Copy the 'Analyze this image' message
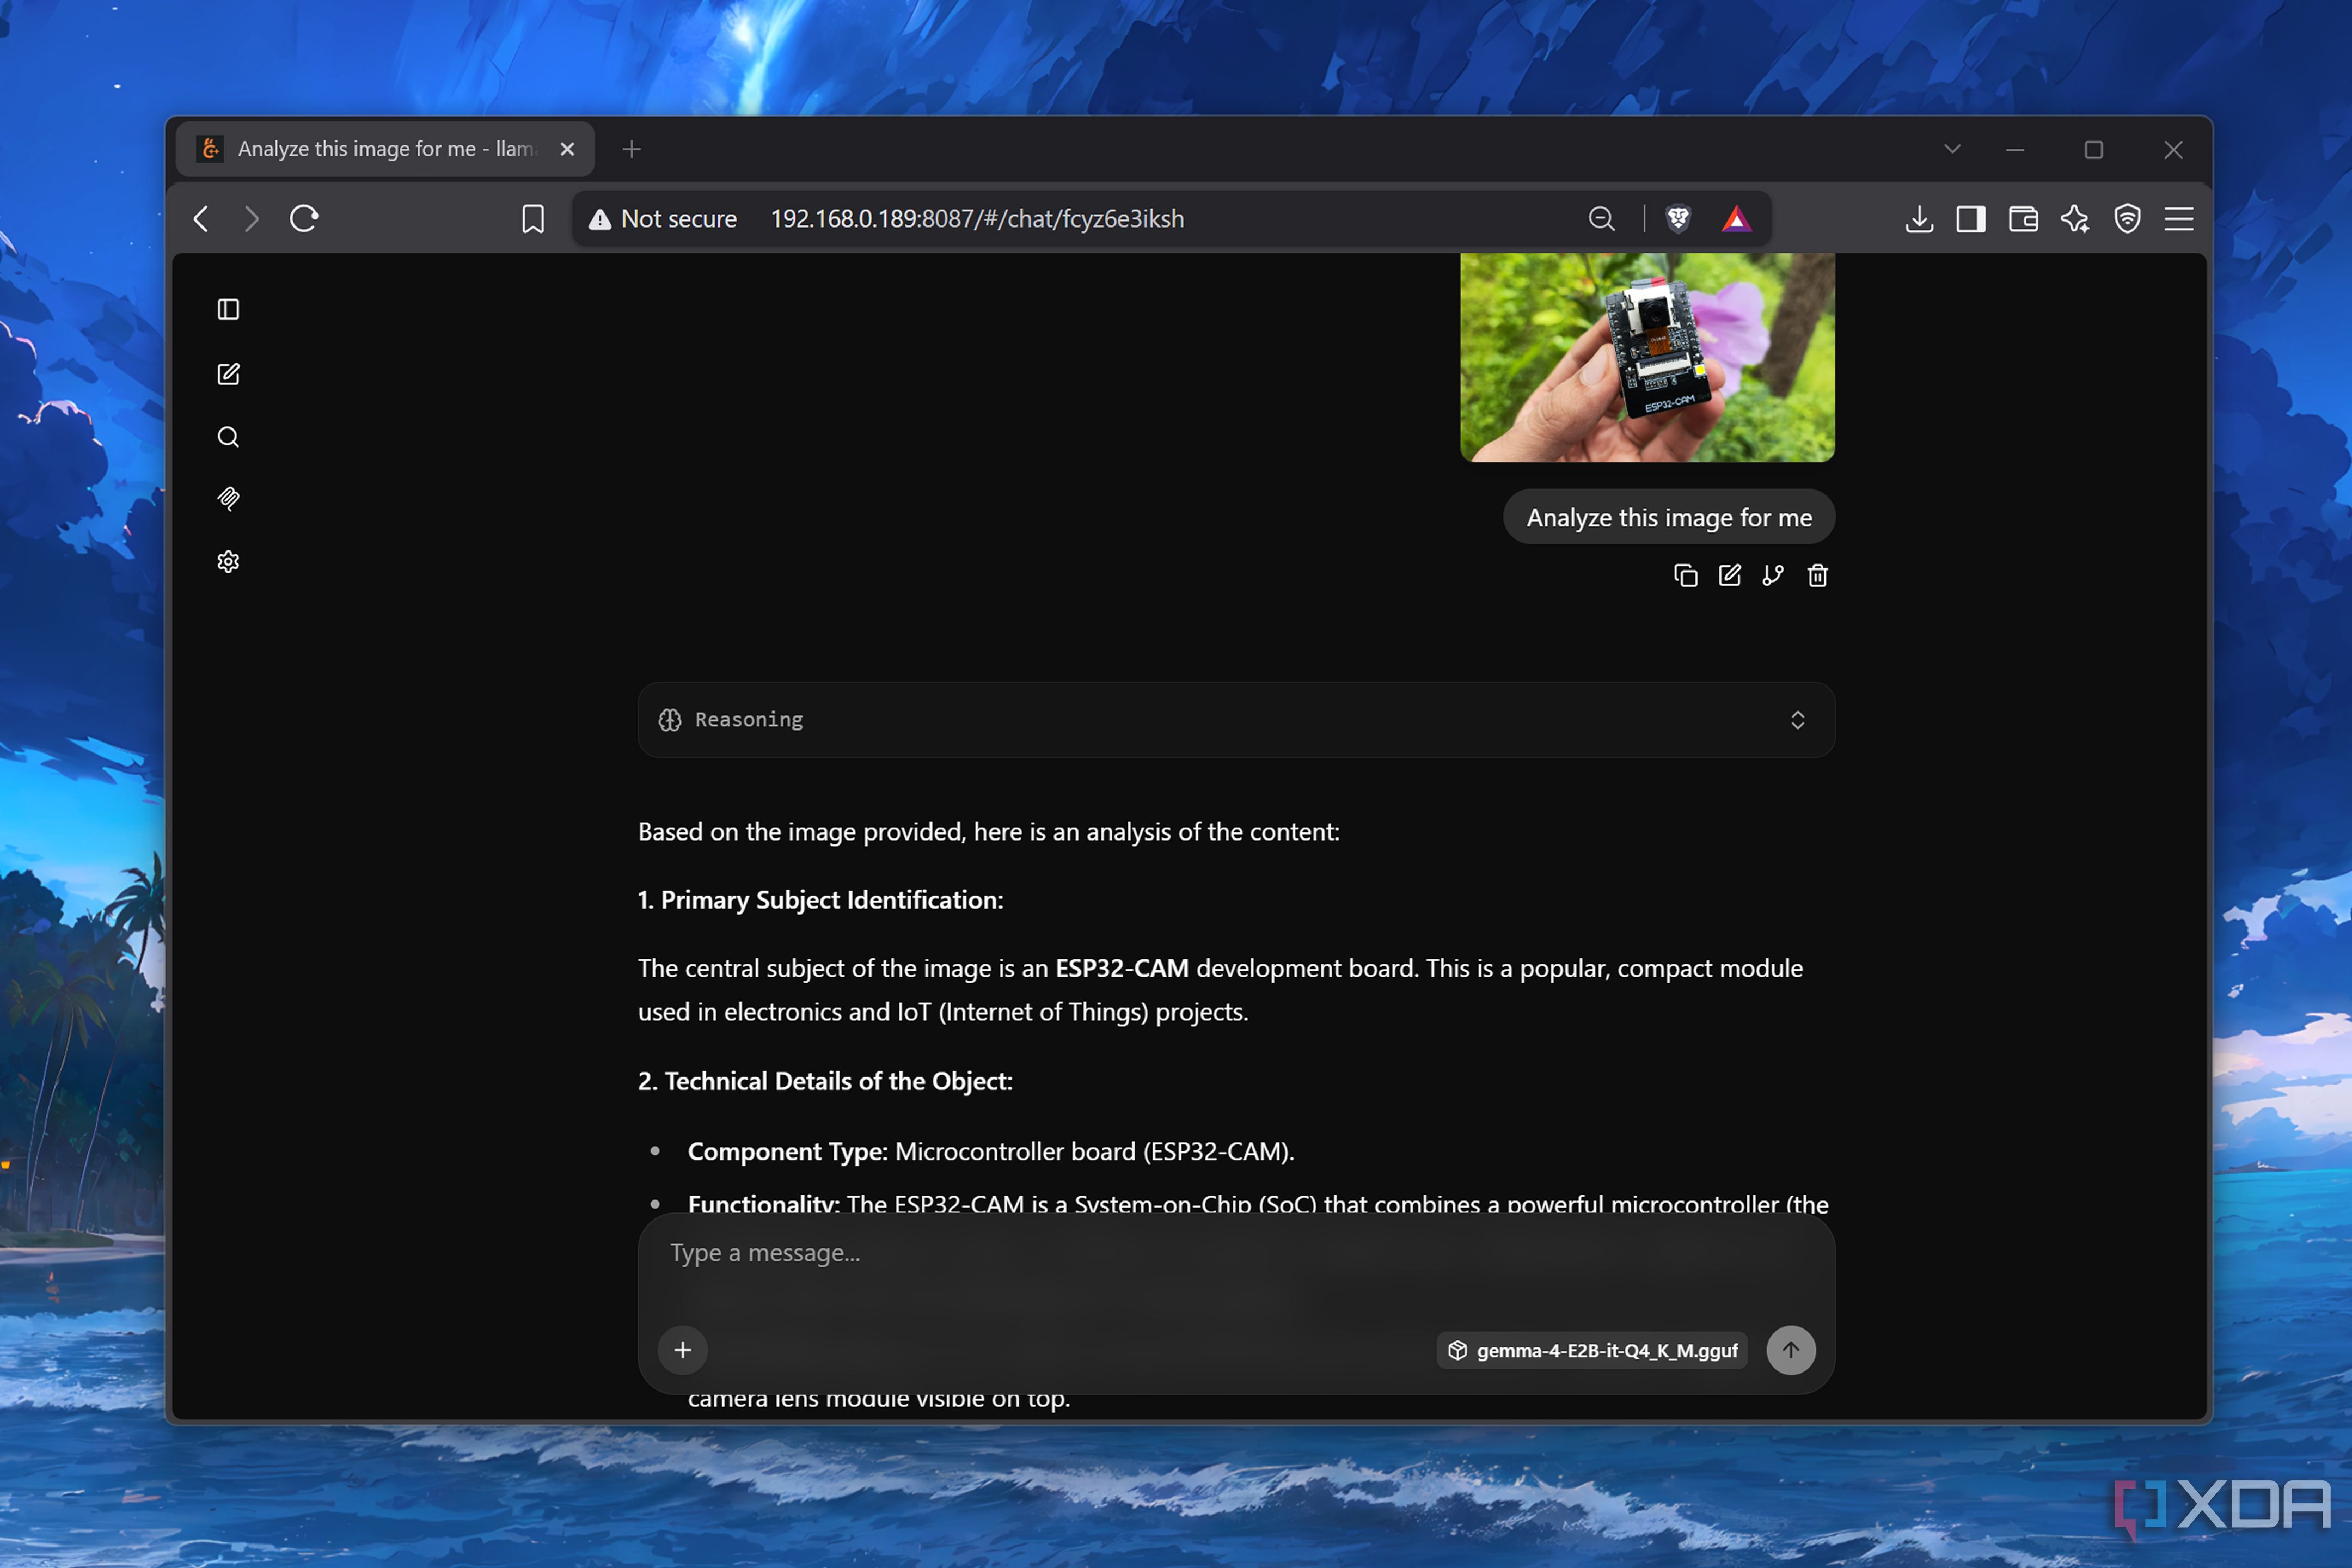 coord(1686,576)
